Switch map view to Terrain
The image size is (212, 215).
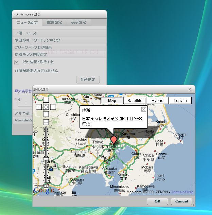180,100
